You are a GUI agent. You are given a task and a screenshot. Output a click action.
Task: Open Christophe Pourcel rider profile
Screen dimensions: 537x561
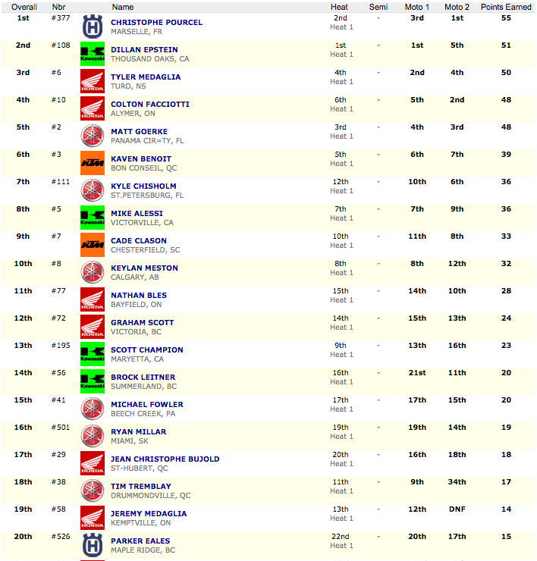coord(156,22)
